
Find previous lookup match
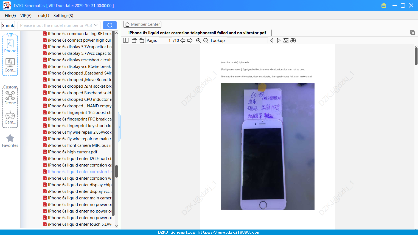click(x=271, y=41)
